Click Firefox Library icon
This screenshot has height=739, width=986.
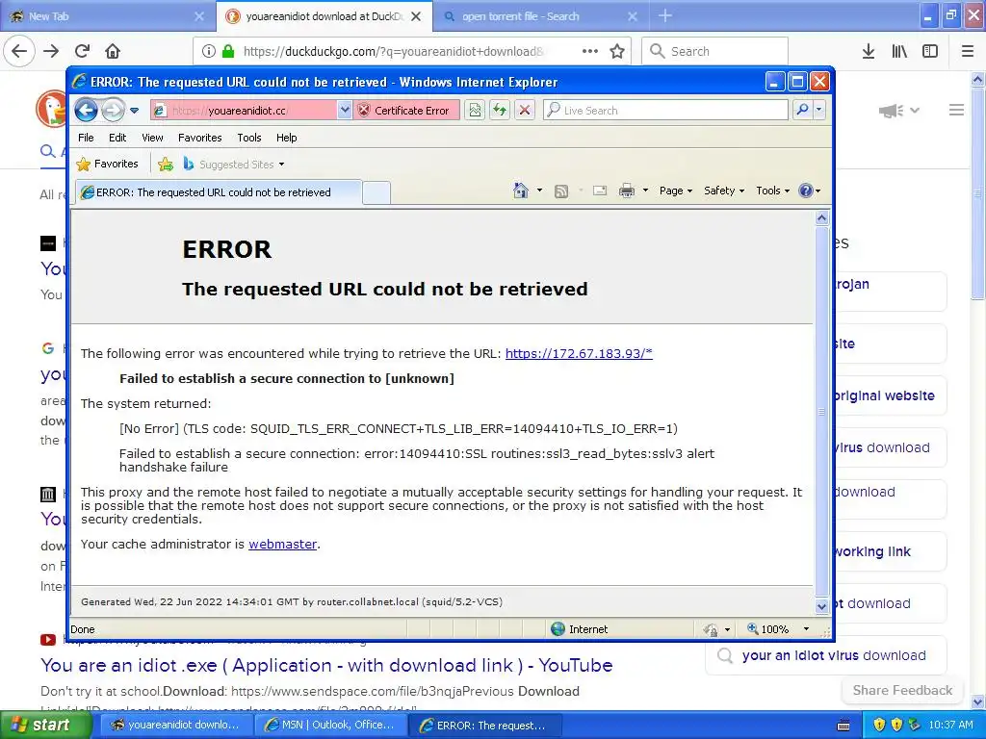(899, 52)
